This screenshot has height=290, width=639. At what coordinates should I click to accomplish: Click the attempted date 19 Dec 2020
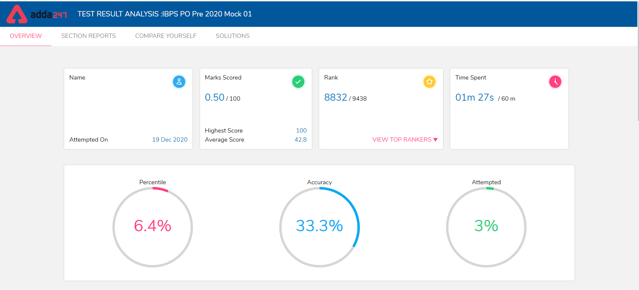click(170, 140)
